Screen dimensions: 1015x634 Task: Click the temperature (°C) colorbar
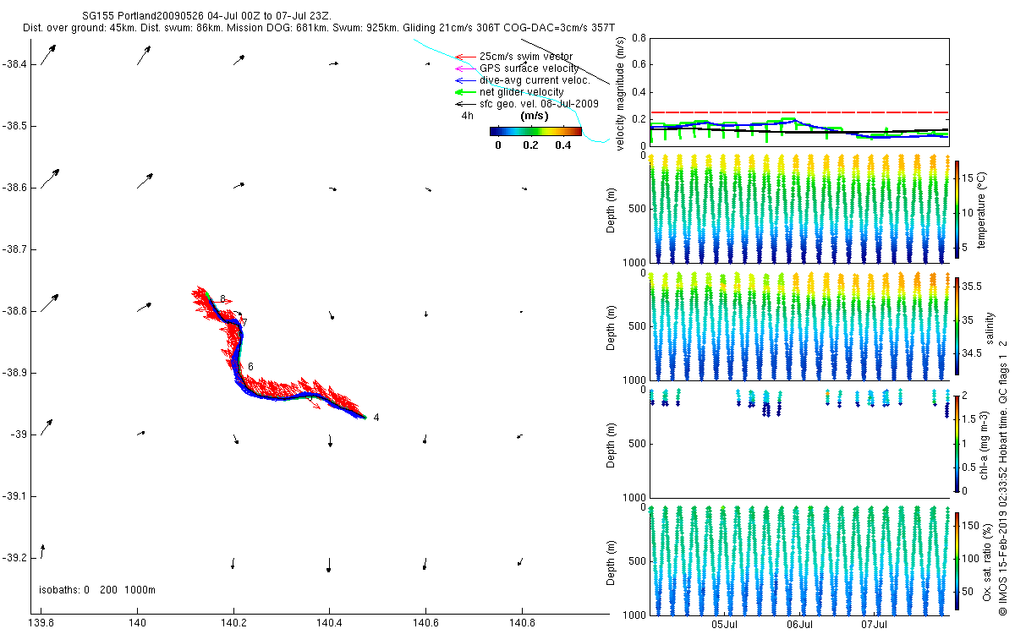(957, 209)
